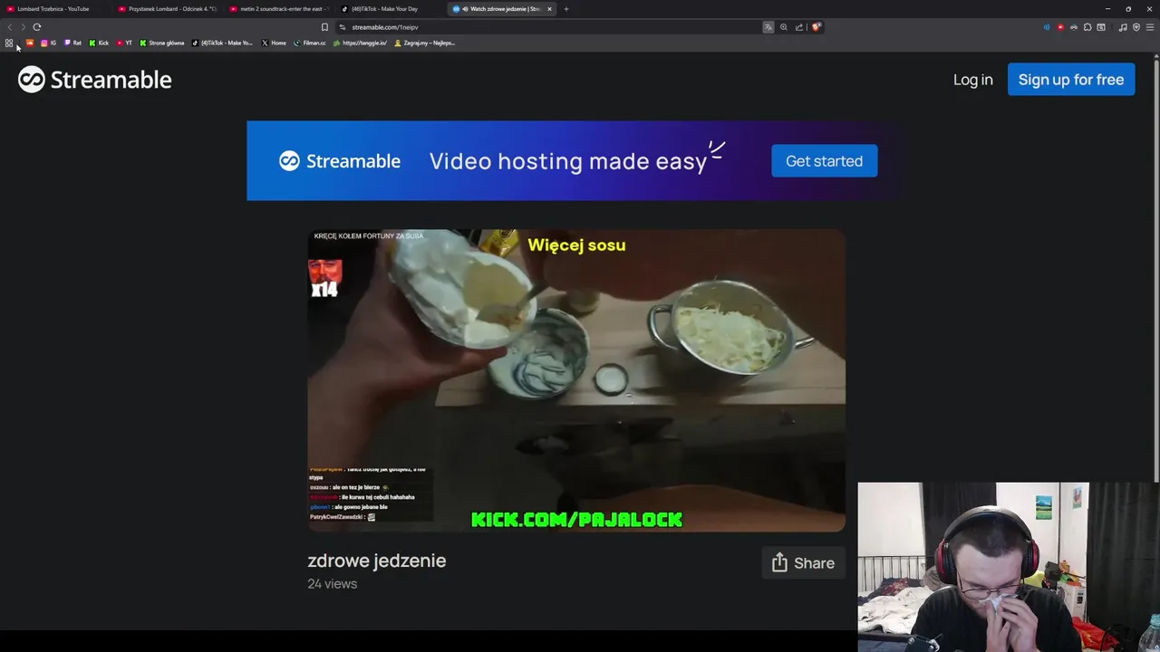
Task: Open Kick bookmark
Action: (x=99, y=43)
